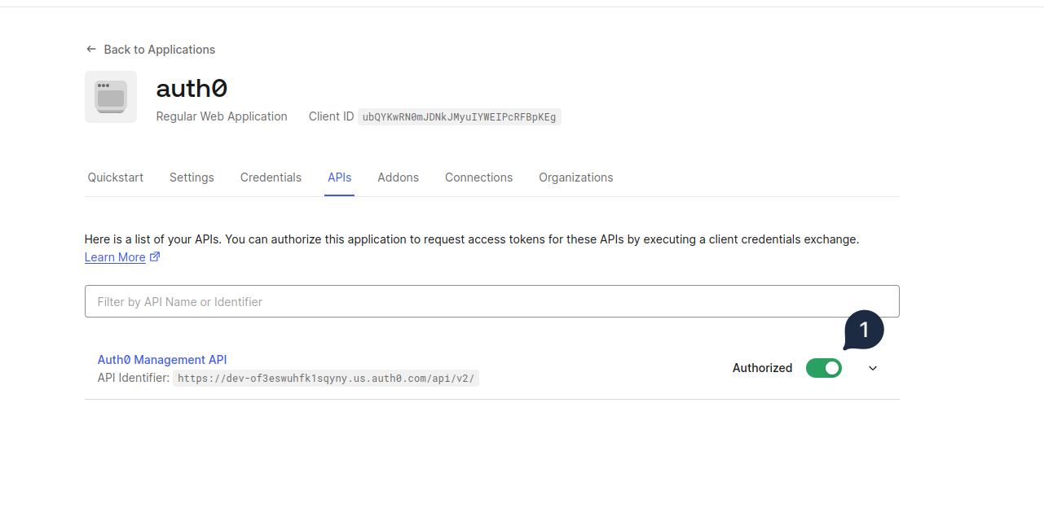
Task: Switch to the Organizations tab
Action: (575, 177)
